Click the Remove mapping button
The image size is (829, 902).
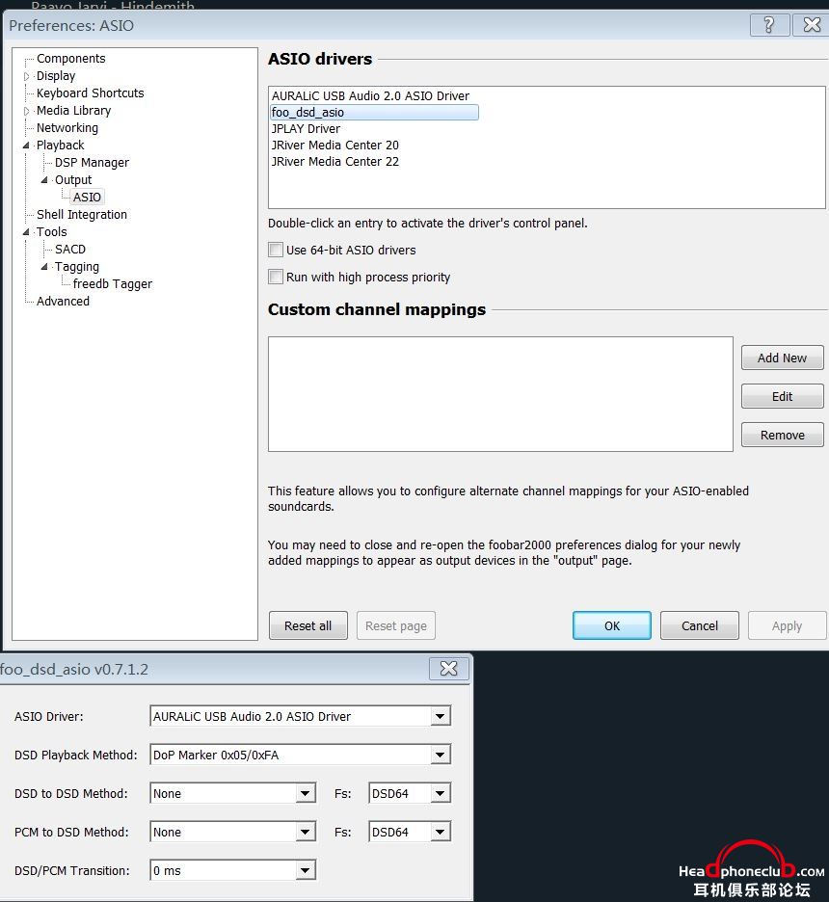click(783, 435)
